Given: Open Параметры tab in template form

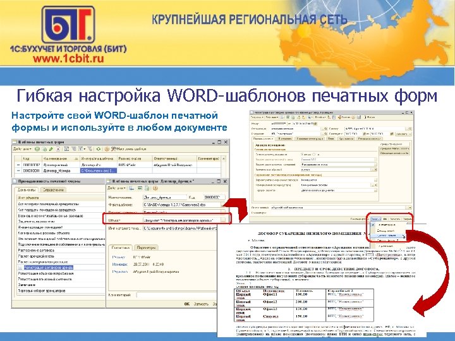Looking at the screenshot, I should click(146, 248).
